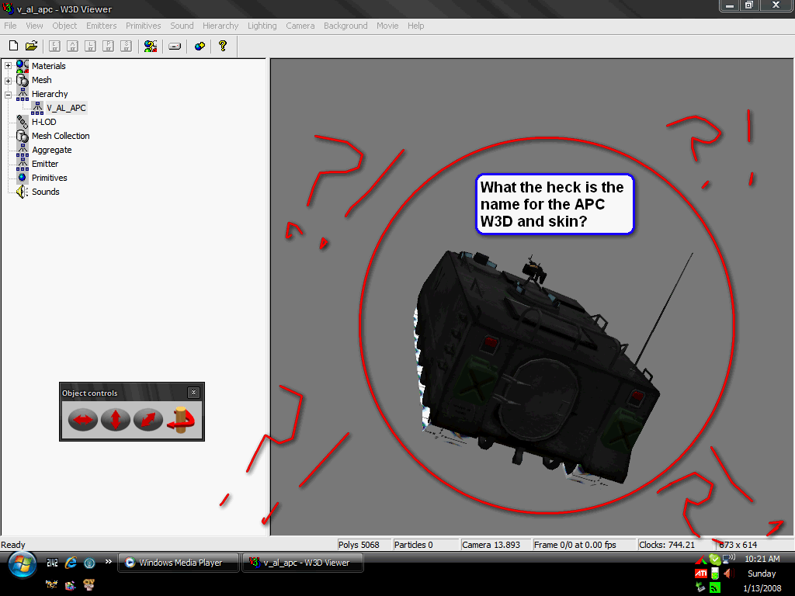Open the Lighting menu
The image size is (795, 596).
tap(262, 26)
